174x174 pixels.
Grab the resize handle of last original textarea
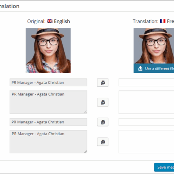(x=85, y=152)
